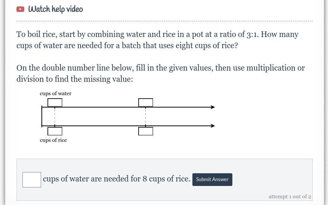Image resolution: width=328 pixels, height=205 pixels.
Task: Click the dashed separator under the help video link
Action: [164, 21]
